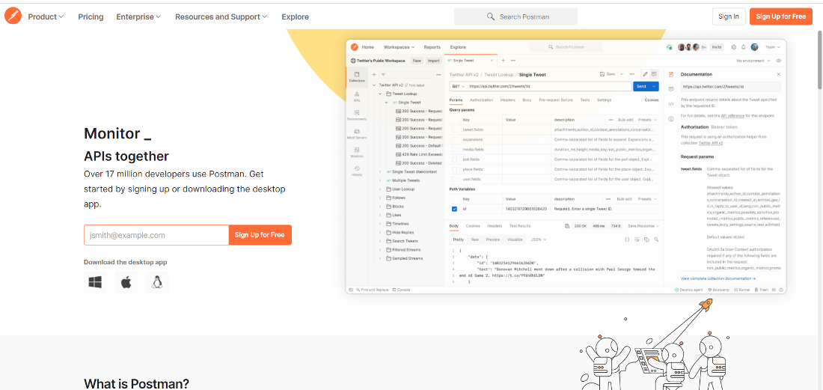Image resolution: width=823 pixels, height=390 pixels.
Task: Open the No environment dropdown
Action: [754, 61]
